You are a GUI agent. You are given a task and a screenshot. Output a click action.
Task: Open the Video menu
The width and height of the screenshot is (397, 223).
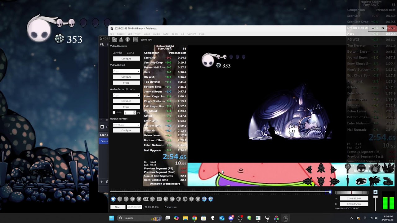coord(147,34)
